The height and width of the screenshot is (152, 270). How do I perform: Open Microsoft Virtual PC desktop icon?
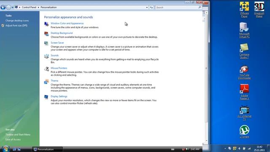click(x=244, y=30)
